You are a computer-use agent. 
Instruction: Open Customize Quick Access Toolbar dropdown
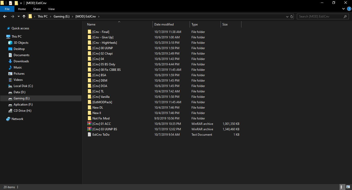[21, 3]
